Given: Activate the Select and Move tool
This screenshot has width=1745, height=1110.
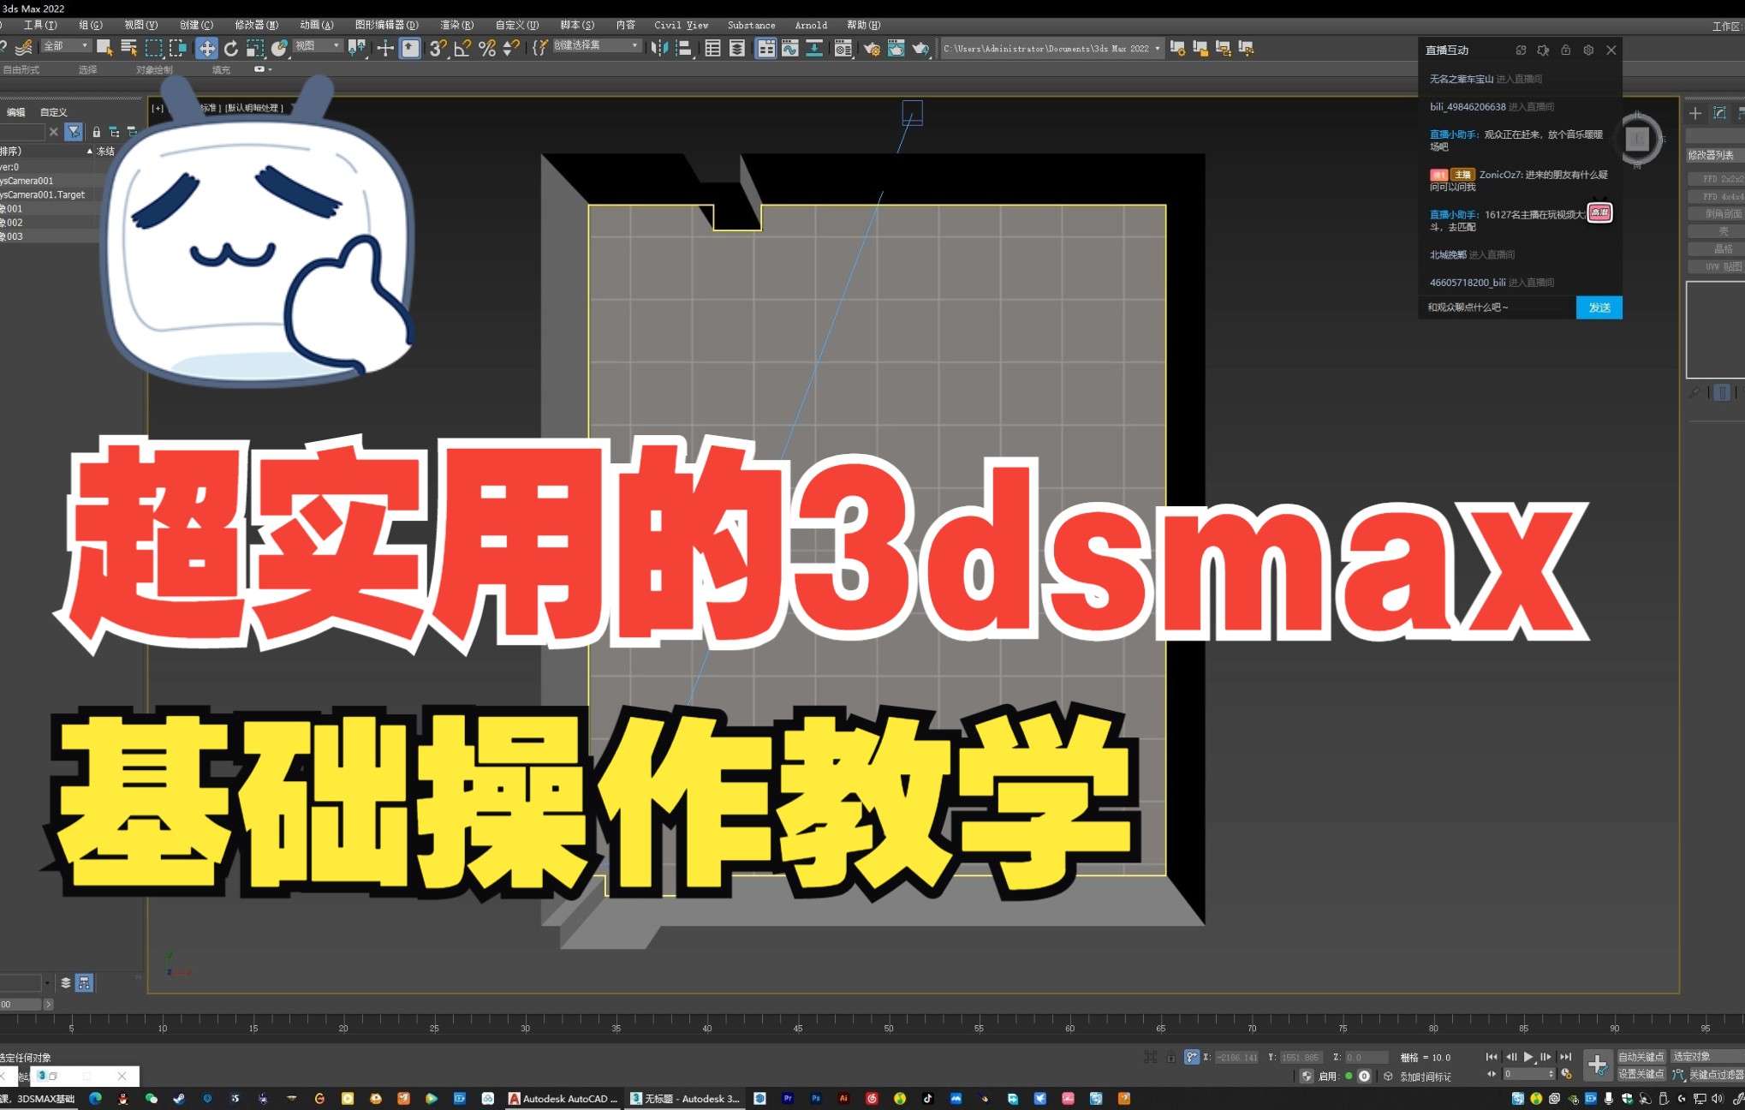Looking at the screenshot, I should pos(206,48).
